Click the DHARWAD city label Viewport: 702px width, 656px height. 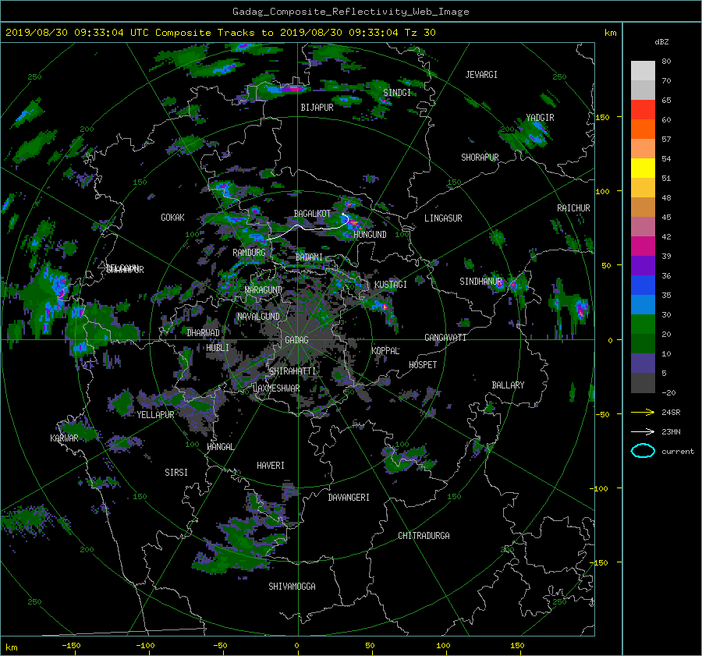(204, 333)
